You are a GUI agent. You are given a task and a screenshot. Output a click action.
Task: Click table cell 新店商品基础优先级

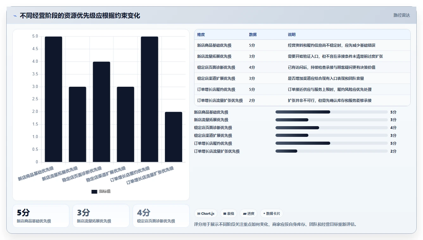[214, 45]
